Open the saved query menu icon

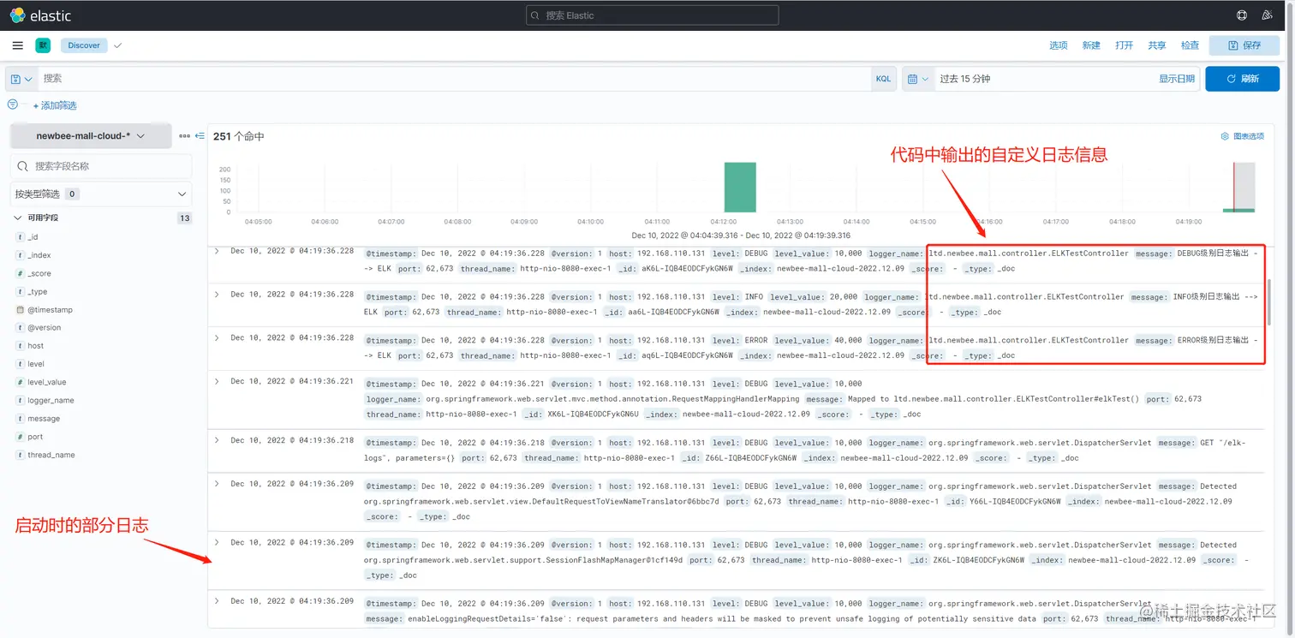click(x=21, y=79)
